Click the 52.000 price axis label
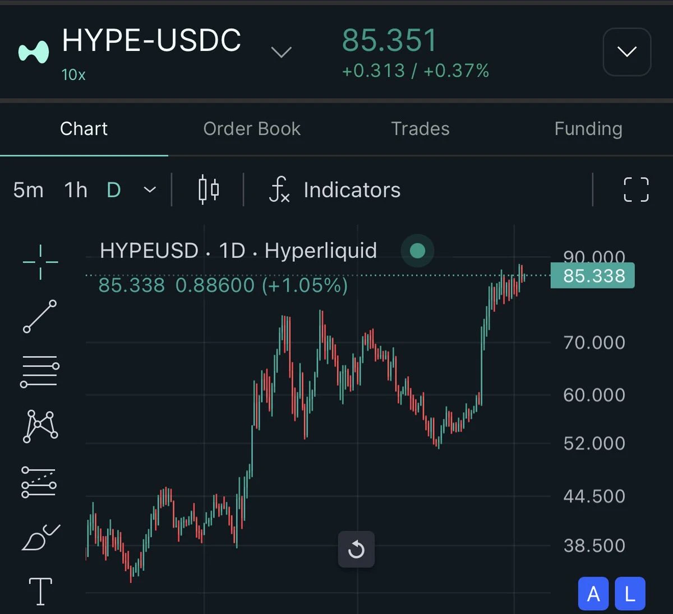The image size is (673, 614). (x=594, y=443)
